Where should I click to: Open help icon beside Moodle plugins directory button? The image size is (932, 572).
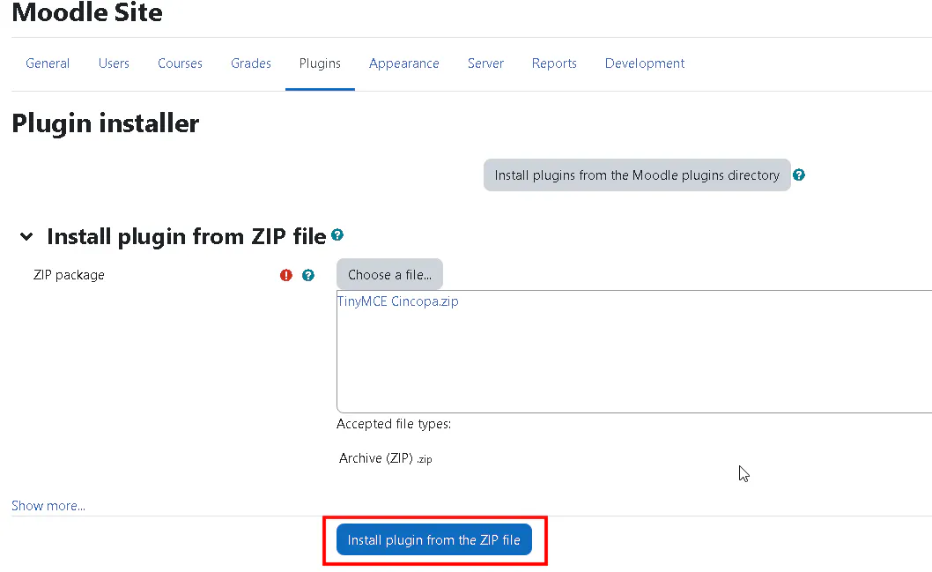pos(799,175)
